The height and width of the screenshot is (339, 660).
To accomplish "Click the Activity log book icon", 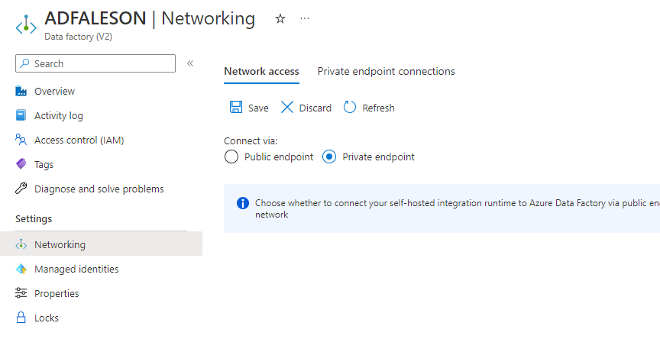I will 21,115.
